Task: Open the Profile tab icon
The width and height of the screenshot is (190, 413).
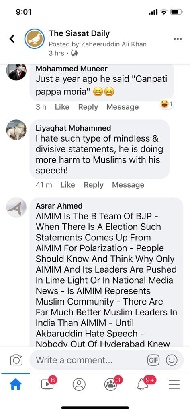Action: (x=79, y=384)
